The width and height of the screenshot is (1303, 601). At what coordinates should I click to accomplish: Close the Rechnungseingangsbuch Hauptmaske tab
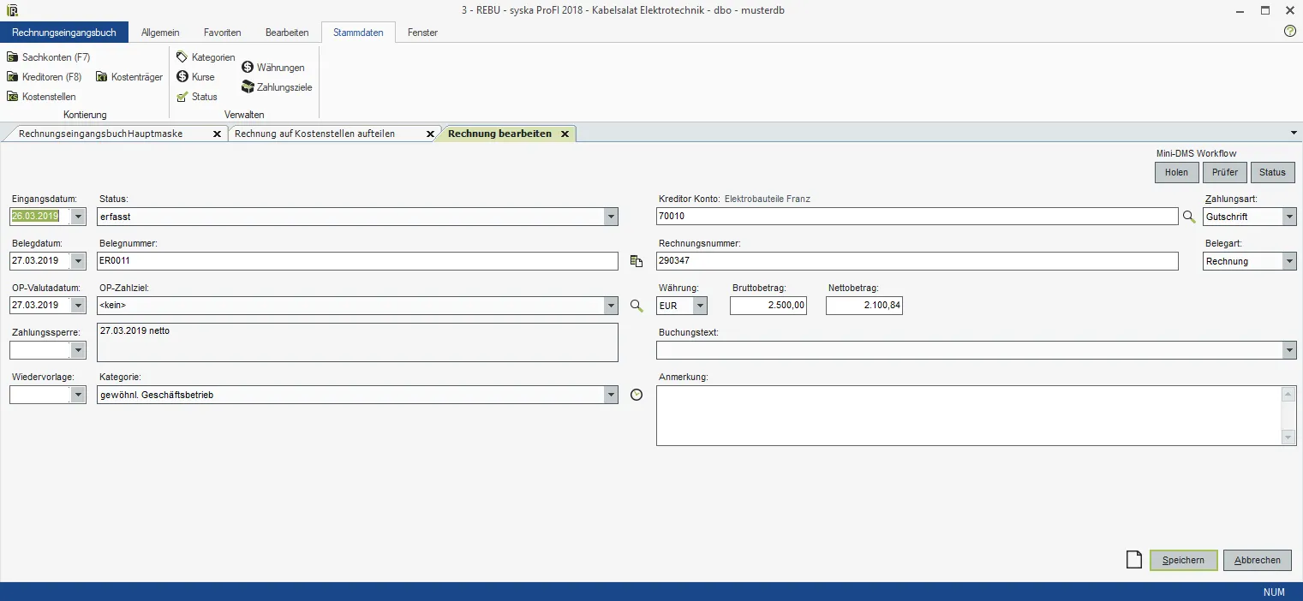coord(217,134)
